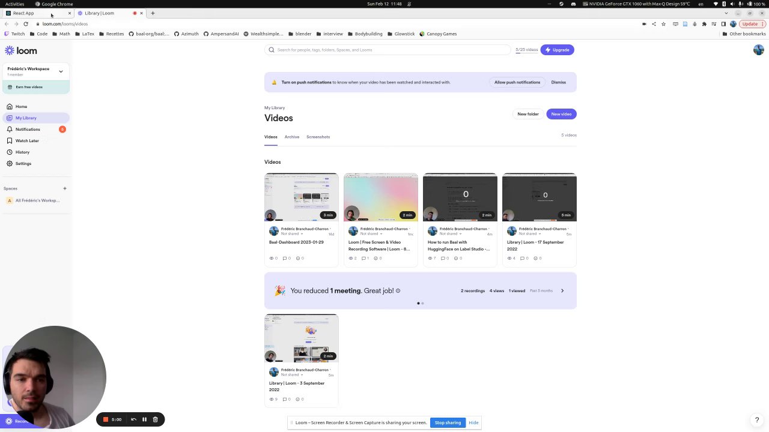The height and width of the screenshot is (432, 769).
Task: Open Chrome extensions puzzle icon
Action: (x=704, y=24)
